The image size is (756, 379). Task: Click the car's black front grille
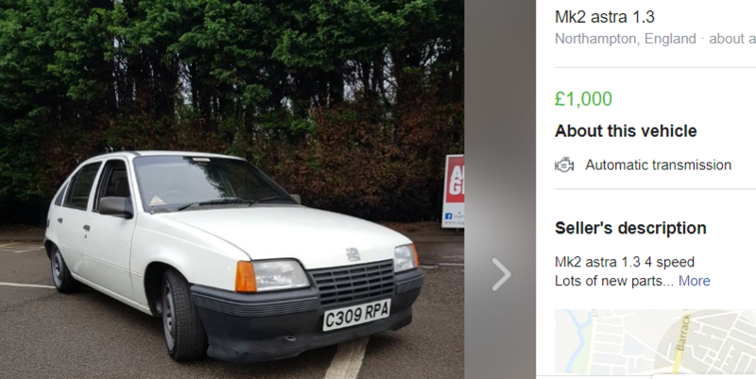(x=352, y=284)
